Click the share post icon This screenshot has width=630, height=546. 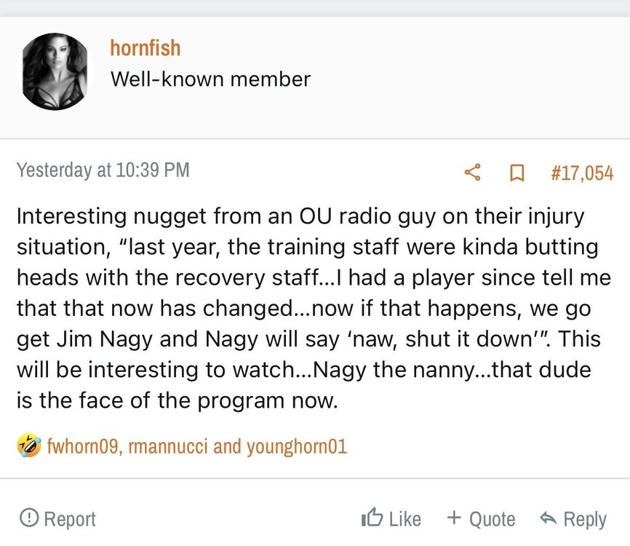pyautogui.click(x=473, y=173)
